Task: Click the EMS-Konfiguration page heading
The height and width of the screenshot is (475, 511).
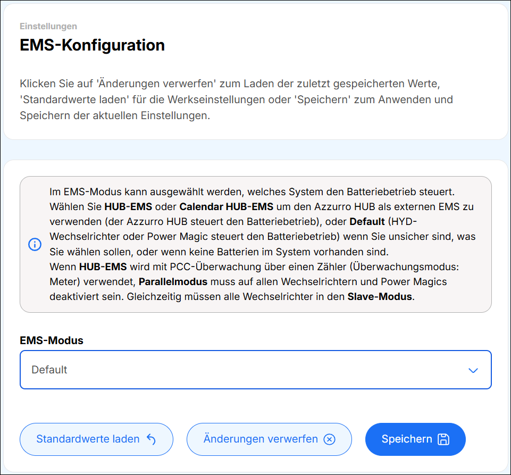Action: 92,45
